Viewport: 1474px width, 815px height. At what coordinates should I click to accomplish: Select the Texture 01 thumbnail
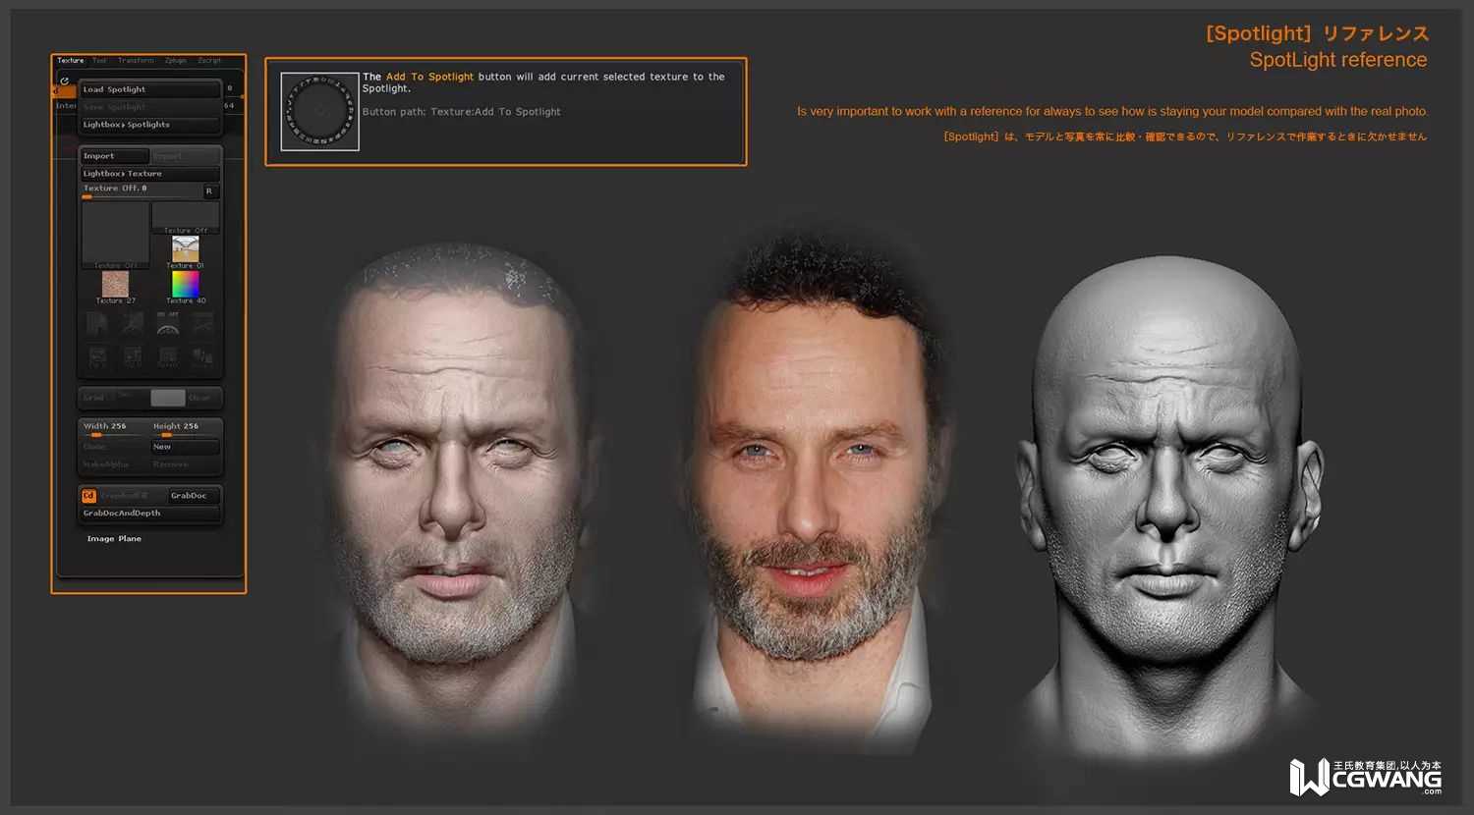185,251
